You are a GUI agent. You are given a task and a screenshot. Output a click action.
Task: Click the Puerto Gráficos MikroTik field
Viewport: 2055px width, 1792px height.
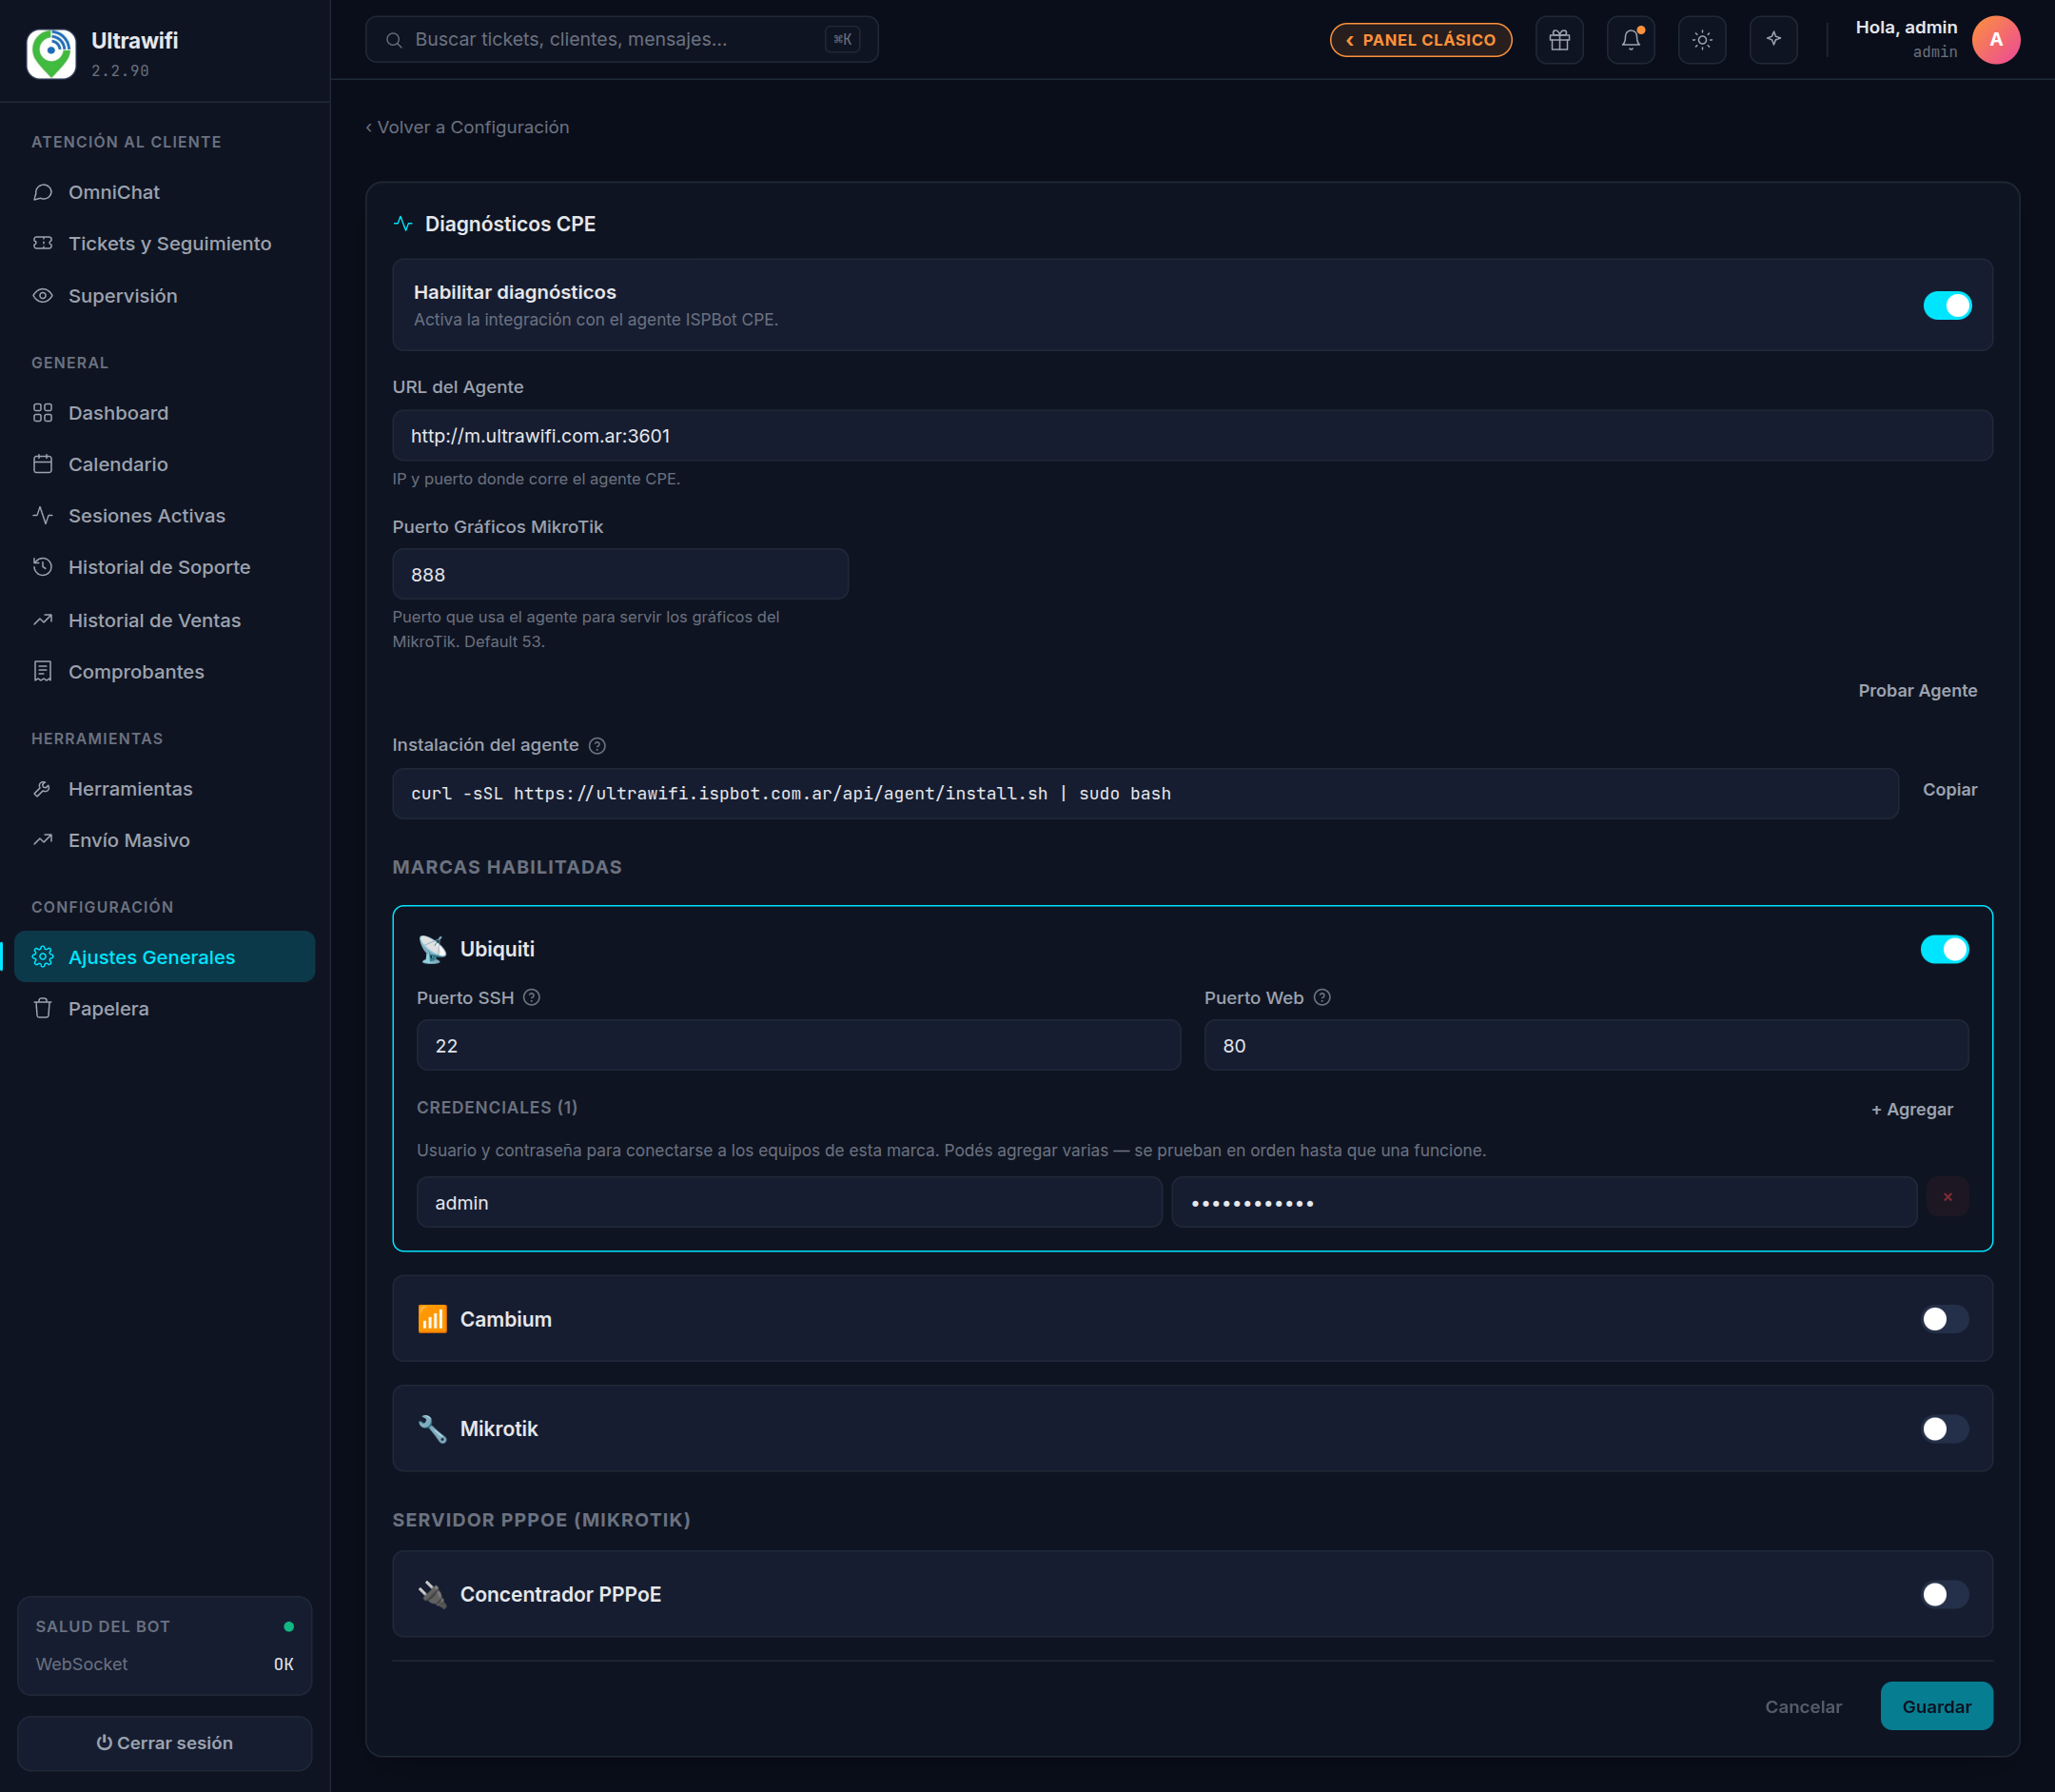(620, 574)
